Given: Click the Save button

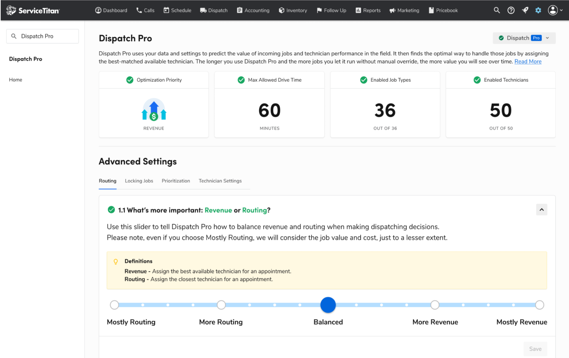Looking at the screenshot, I should coord(535,349).
